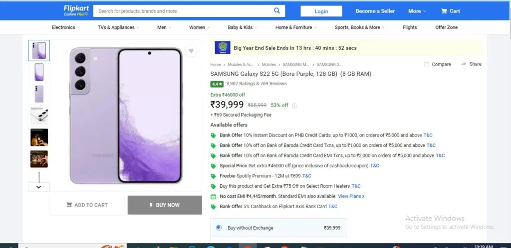
Task: Expand the Home & Furniture menu
Action: coord(296,27)
